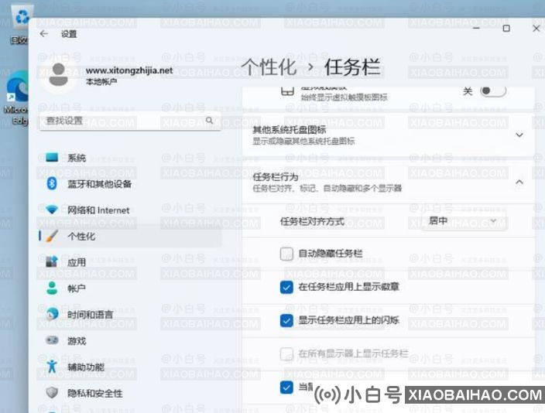The height and width of the screenshot is (413, 545).
Task: Toggle the partially hidden bottom checkbox
Action: tap(286, 387)
